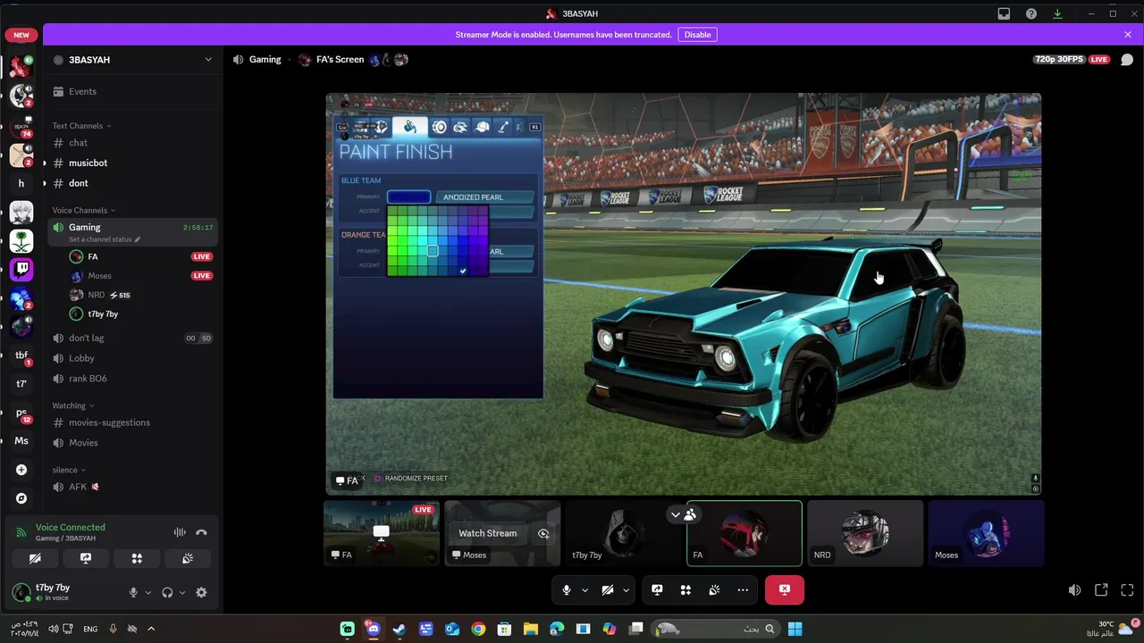Open the movies-suggestions channel
The width and height of the screenshot is (1144, 643).
pyautogui.click(x=132, y=422)
